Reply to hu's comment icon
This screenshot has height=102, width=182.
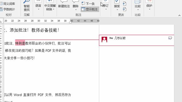click(170, 38)
